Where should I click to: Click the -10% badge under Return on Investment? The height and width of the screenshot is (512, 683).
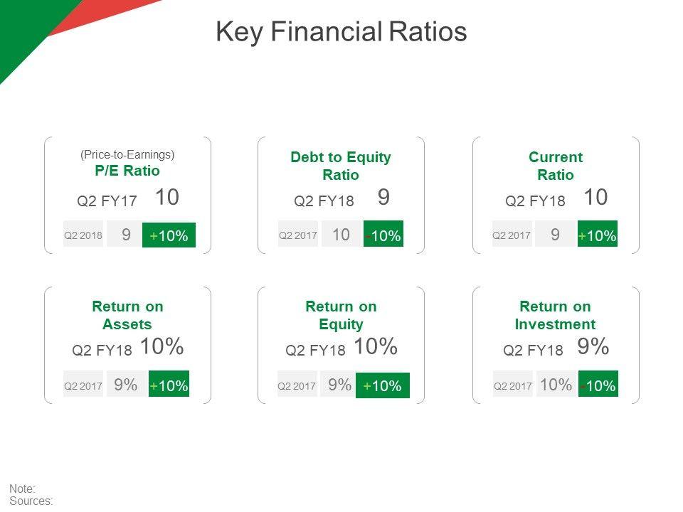click(x=598, y=385)
